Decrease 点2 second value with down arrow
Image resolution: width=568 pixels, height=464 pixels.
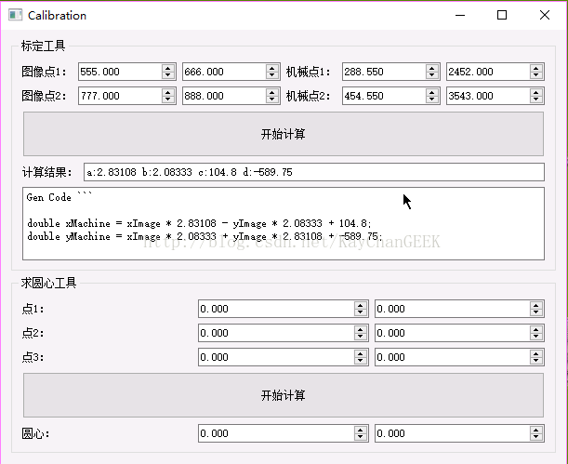536,337
